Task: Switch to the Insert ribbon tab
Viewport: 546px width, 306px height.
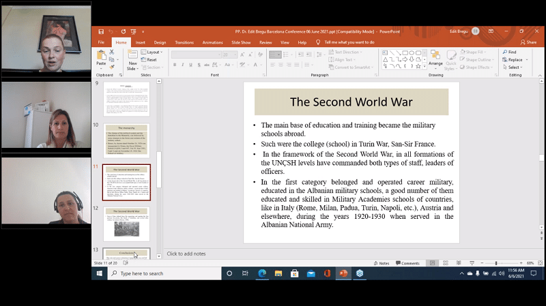Action: (140, 42)
